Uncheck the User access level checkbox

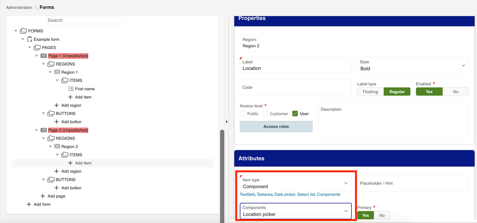(295, 113)
